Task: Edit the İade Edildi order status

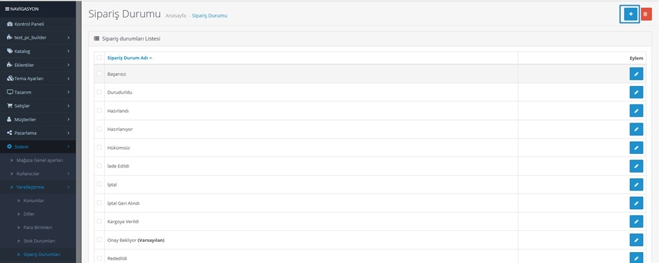Action: click(636, 166)
